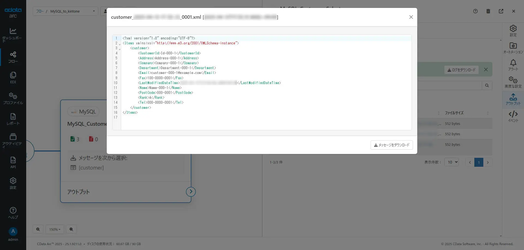Viewport: 524px width, 250px height.
Task: Click the Rank line in the XML viewer
Action: pyautogui.click(x=151, y=98)
